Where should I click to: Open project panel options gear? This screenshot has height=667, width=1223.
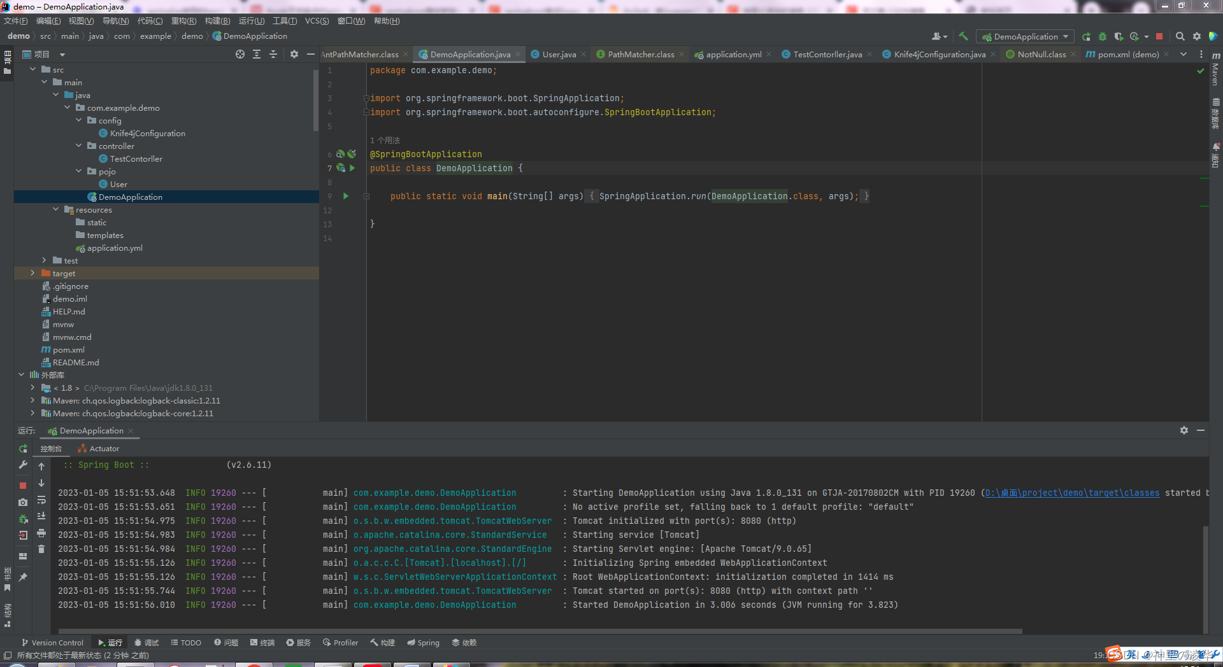(294, 54)
